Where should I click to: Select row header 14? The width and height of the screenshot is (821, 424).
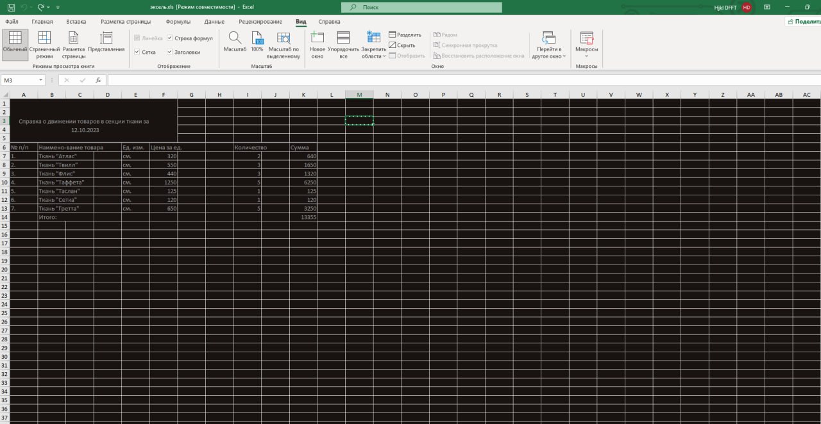pos(4,217)
